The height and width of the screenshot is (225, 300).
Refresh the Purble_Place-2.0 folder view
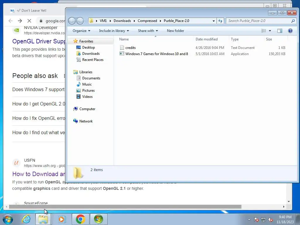(x=220, y=21)
